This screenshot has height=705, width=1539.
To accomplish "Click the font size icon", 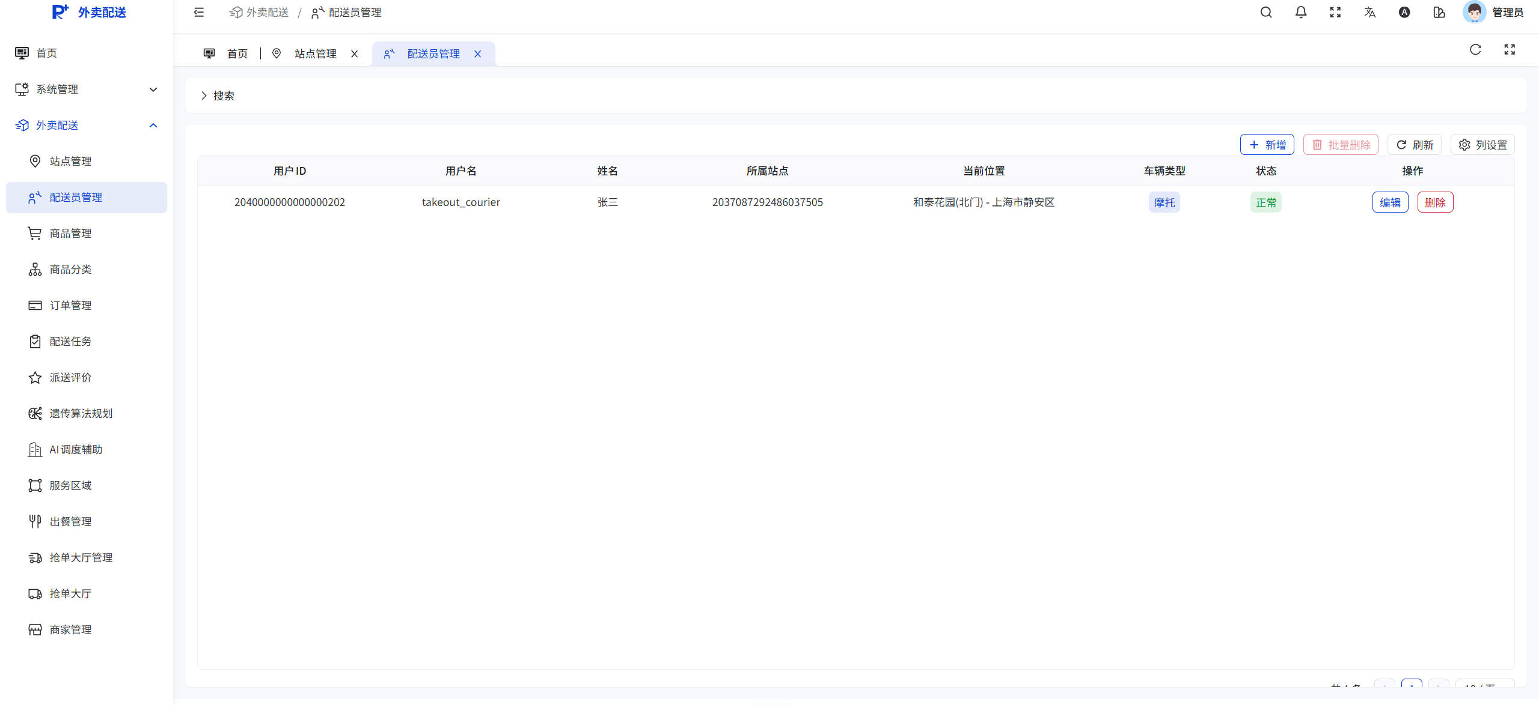I will click(x=1404, y=13).
